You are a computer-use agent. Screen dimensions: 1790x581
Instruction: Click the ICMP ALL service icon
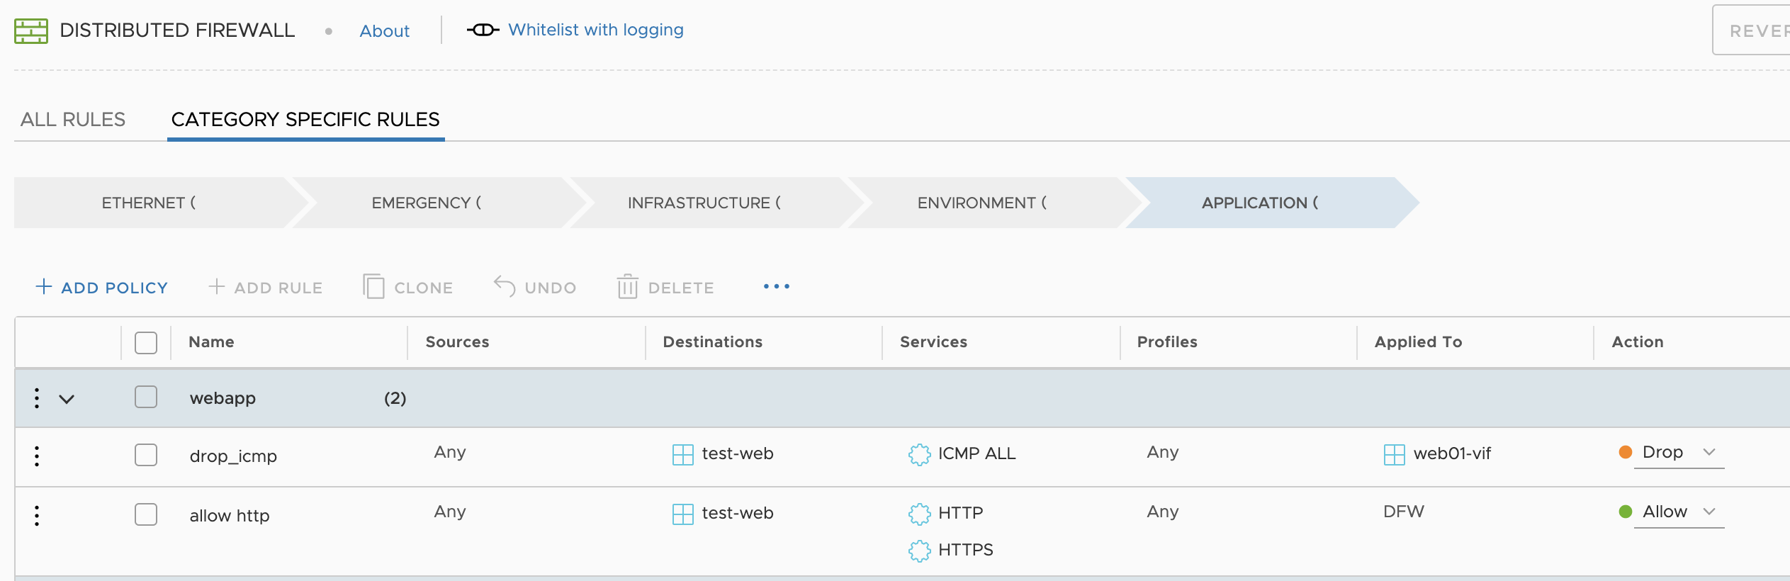point(919,454)
